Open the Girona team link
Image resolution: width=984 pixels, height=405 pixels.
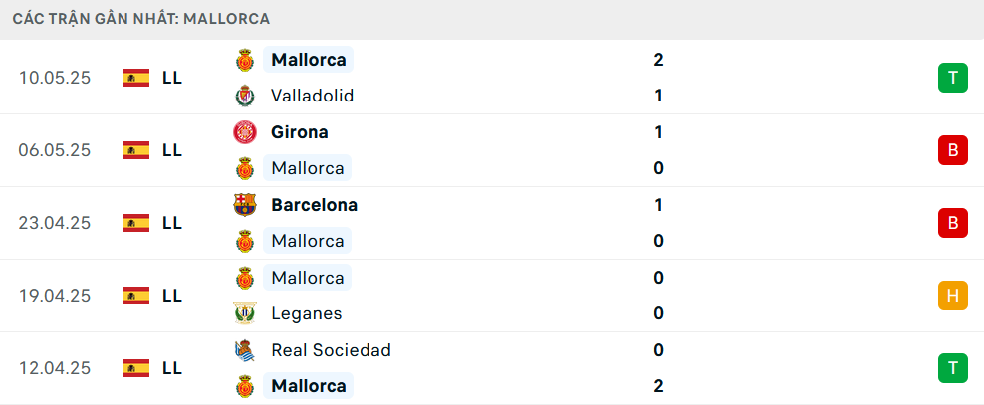pos(300,132)
